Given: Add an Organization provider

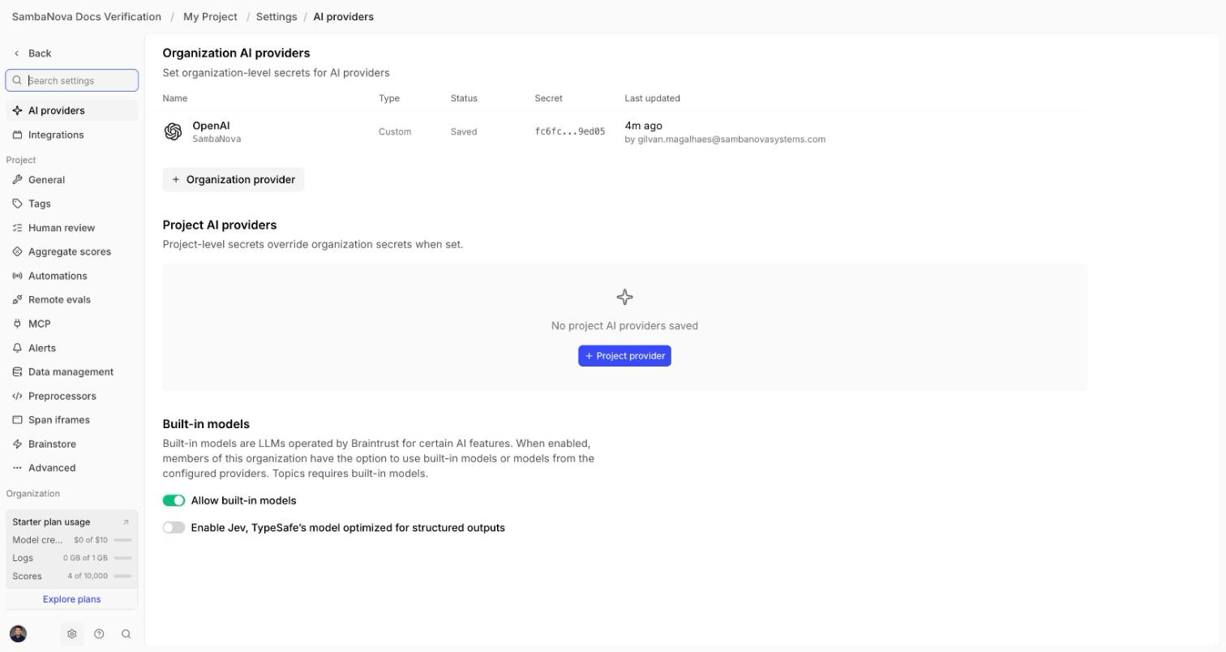Looking at the screenshot, I should (234, 180).
